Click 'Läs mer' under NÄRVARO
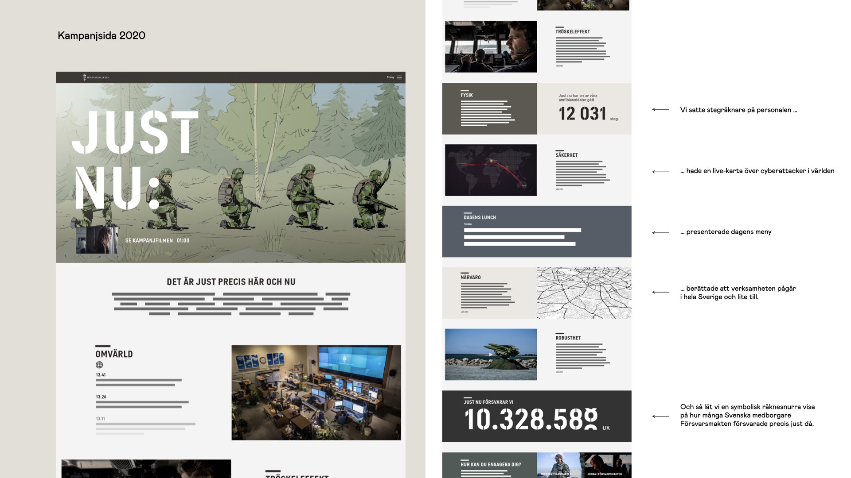Viewport: 851px width, 478px height. click(465, 312)
